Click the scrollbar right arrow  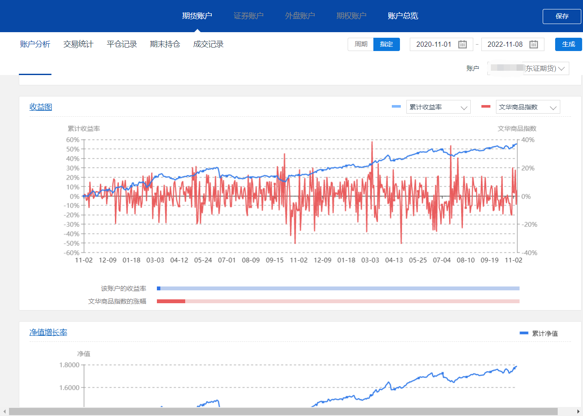coord(578,412)
